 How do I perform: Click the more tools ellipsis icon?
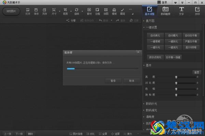[x=131, y=10]
